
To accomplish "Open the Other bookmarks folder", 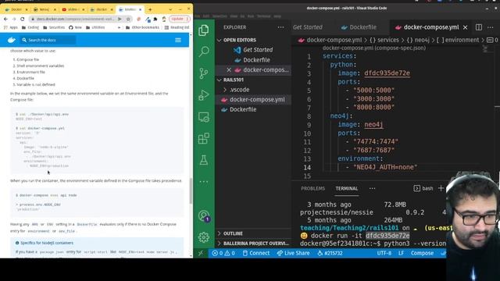I will pos(142,28).
